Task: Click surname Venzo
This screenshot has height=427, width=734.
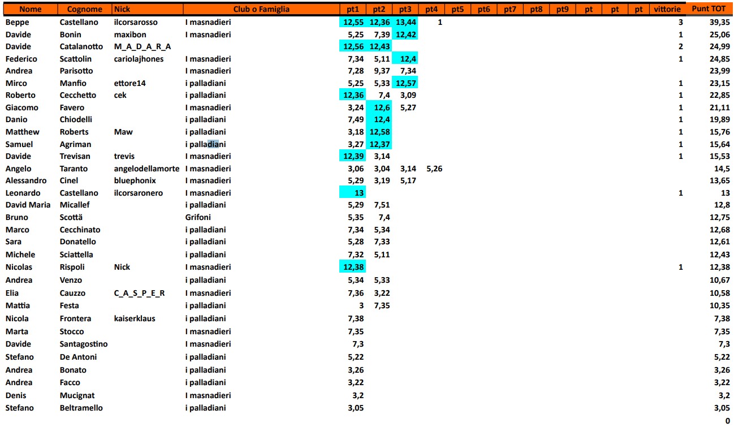Action: pyautogui.click(x=71, y=280)
